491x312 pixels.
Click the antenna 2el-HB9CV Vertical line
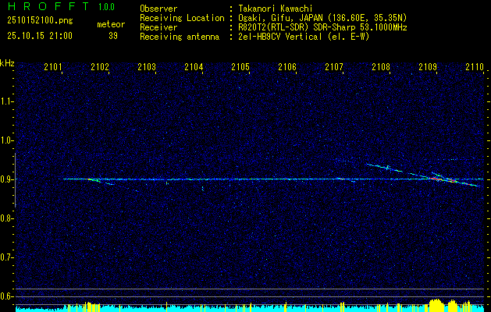point(304,37)
